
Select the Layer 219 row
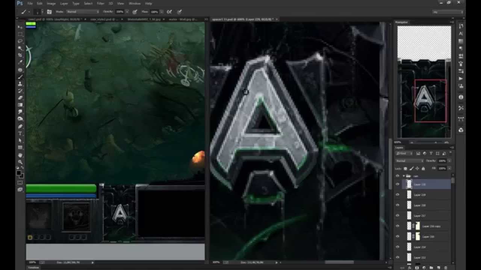click(426, 195)
